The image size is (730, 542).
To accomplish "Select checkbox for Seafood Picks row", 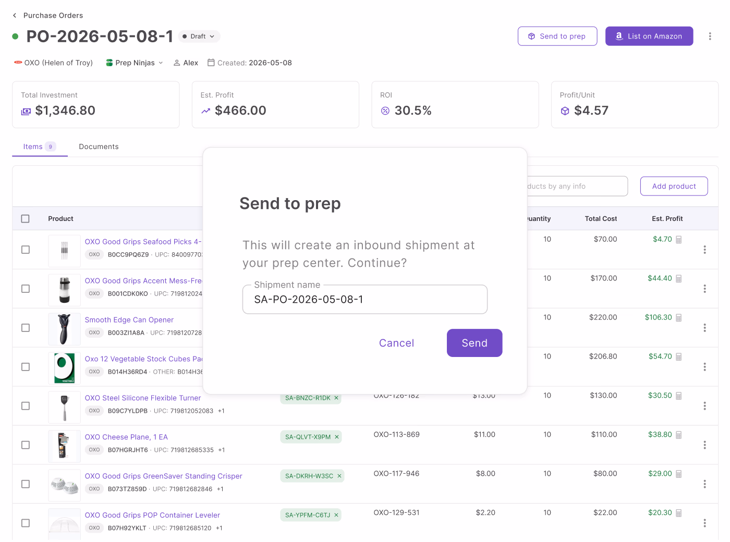I will coord(25,250).
